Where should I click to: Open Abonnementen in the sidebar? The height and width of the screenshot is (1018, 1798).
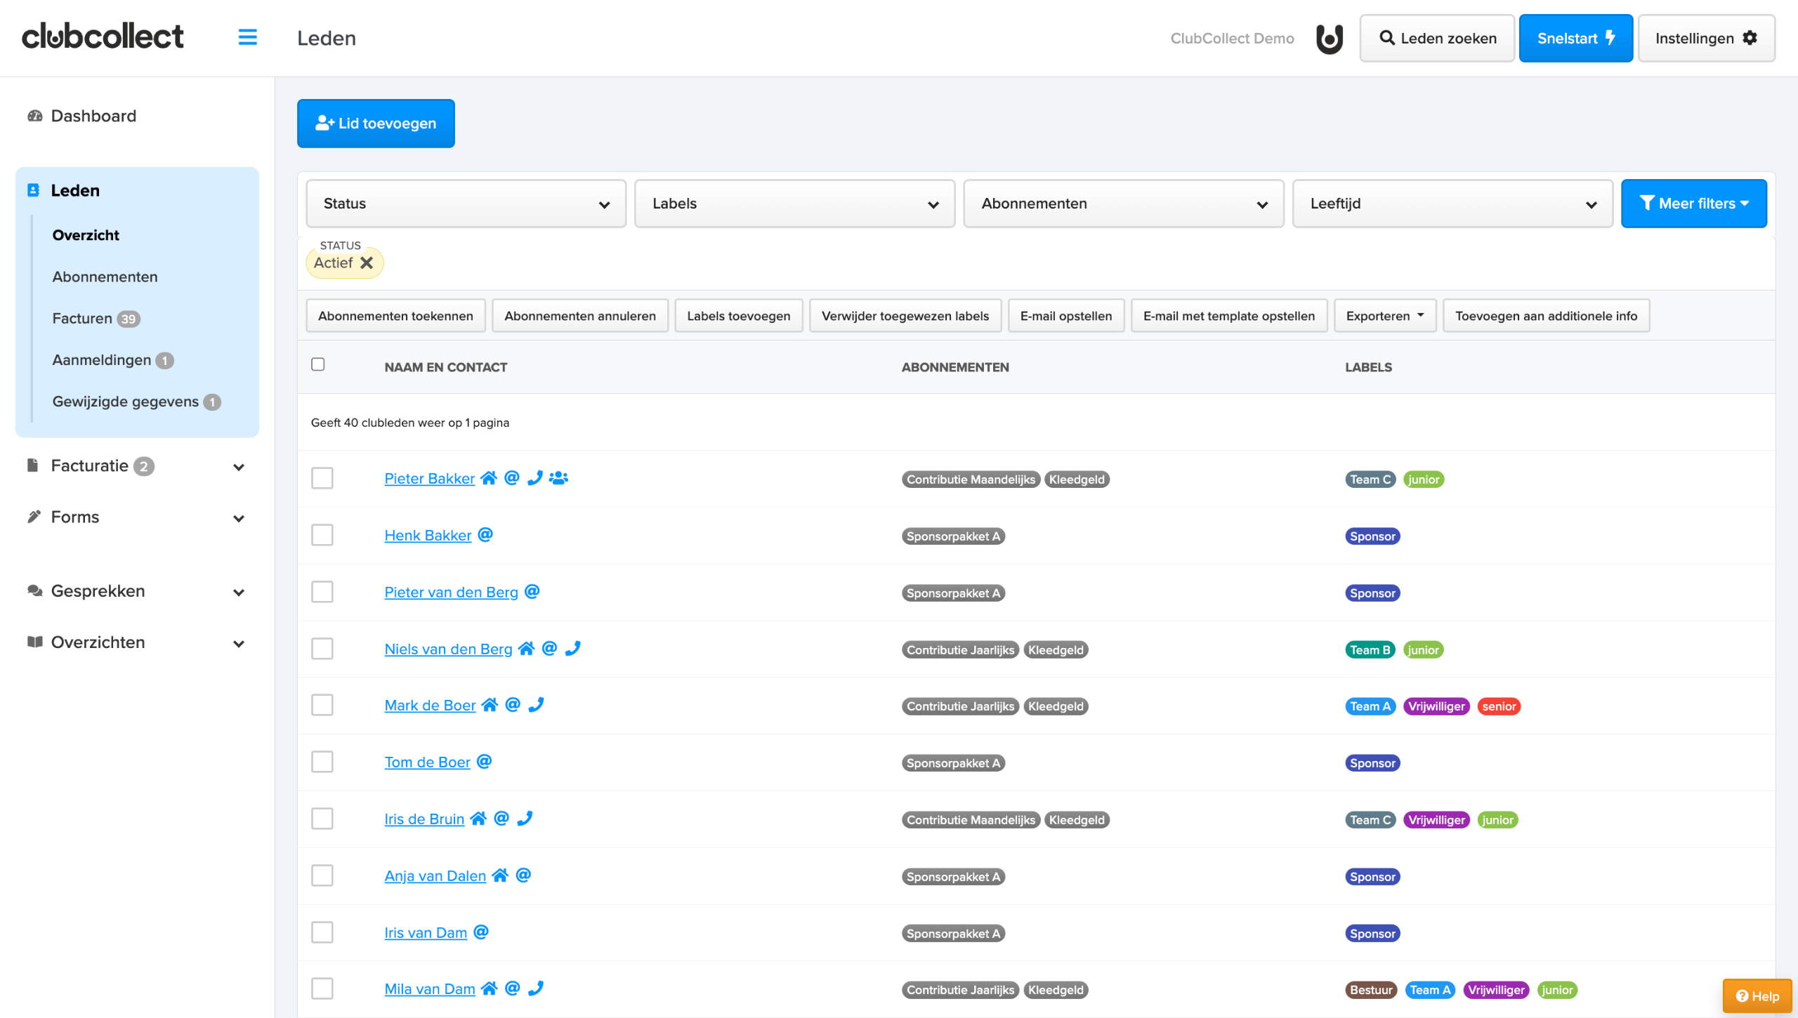pos(105,277)
